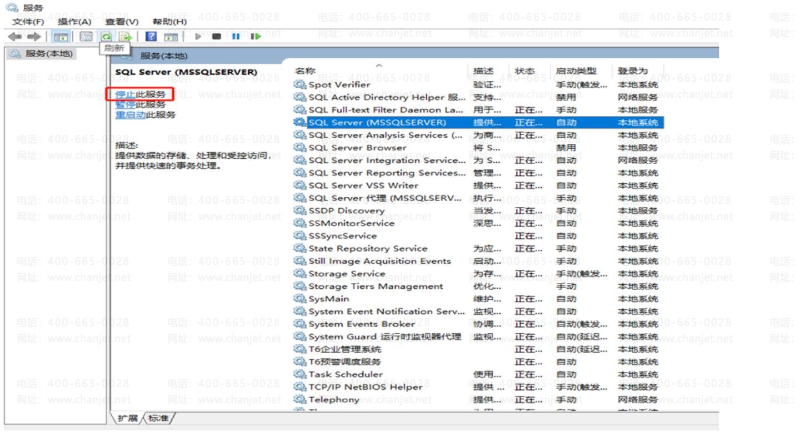
Task: Select the SQL Active Directory Helper service
Action: 478,98
